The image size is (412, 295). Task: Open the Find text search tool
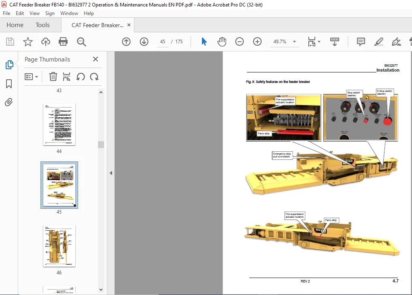(81, 42)
